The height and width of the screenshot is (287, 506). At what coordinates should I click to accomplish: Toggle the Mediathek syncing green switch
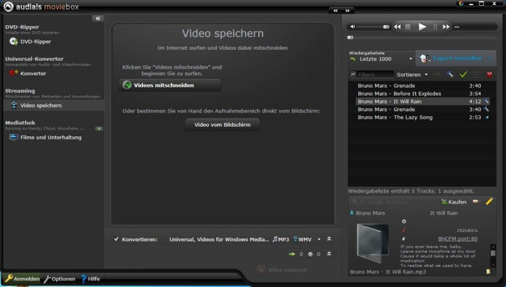99,129
